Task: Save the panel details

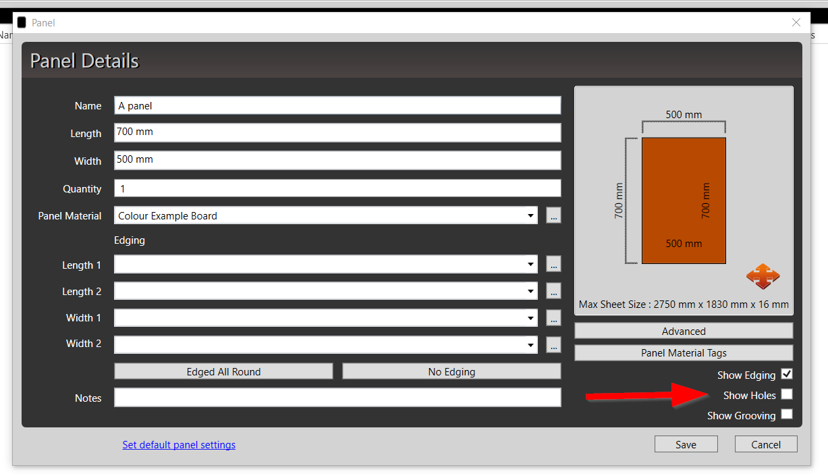Action: pyautogui.click(x=686, y=444)
